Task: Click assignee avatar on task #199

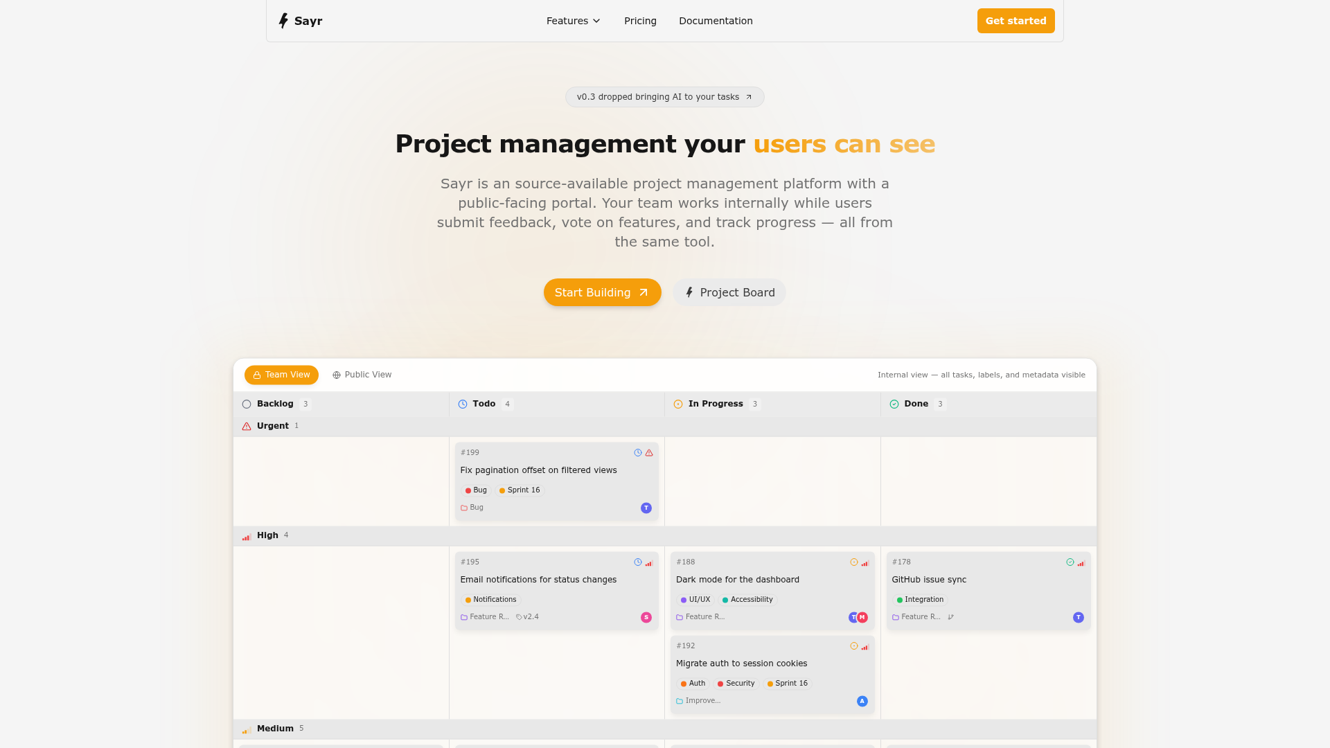Action: [x=646, y=508]
